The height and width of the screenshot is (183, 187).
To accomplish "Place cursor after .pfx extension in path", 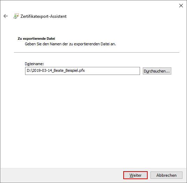I will click(x=85, y=70).
